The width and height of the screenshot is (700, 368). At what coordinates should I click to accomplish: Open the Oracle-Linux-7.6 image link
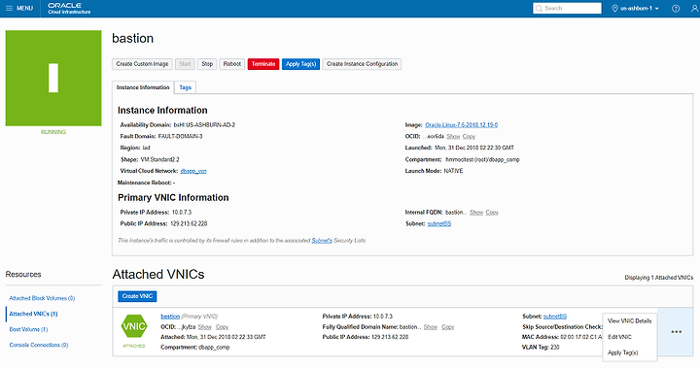[x=461, y=125]
